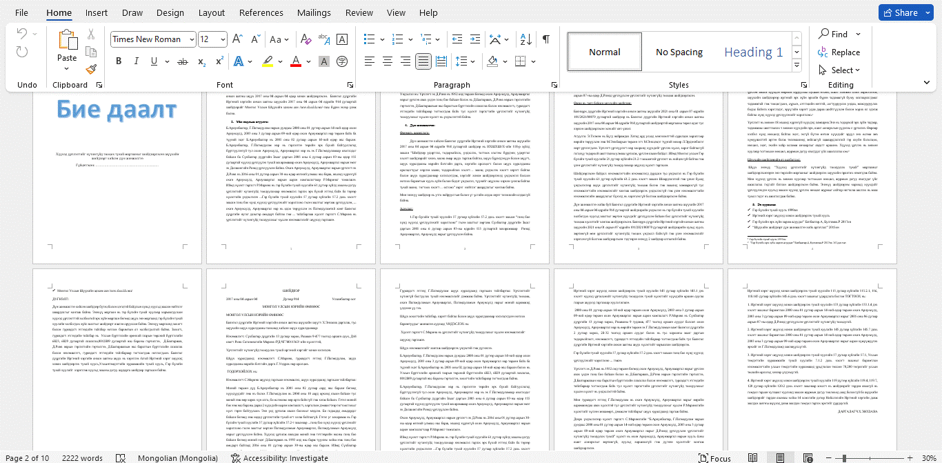Toggle Strikethrough formatting
942x463 pixels.
(x=182, y=61)
